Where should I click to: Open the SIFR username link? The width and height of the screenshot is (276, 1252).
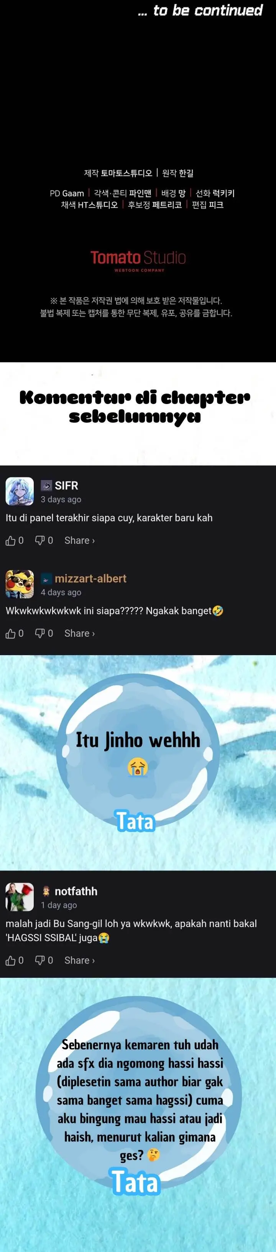click(x=66, y=485)
